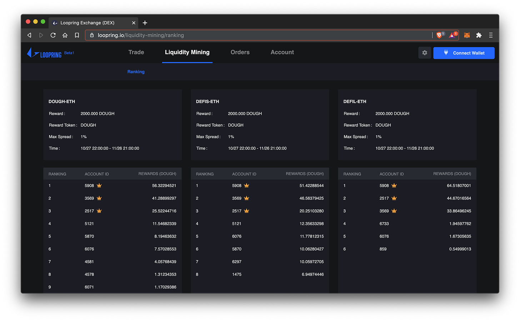Click the DOUGH-ETH card title

coord(62,102)
